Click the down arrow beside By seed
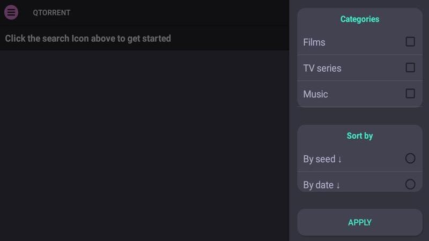 [x=340, y=159]
